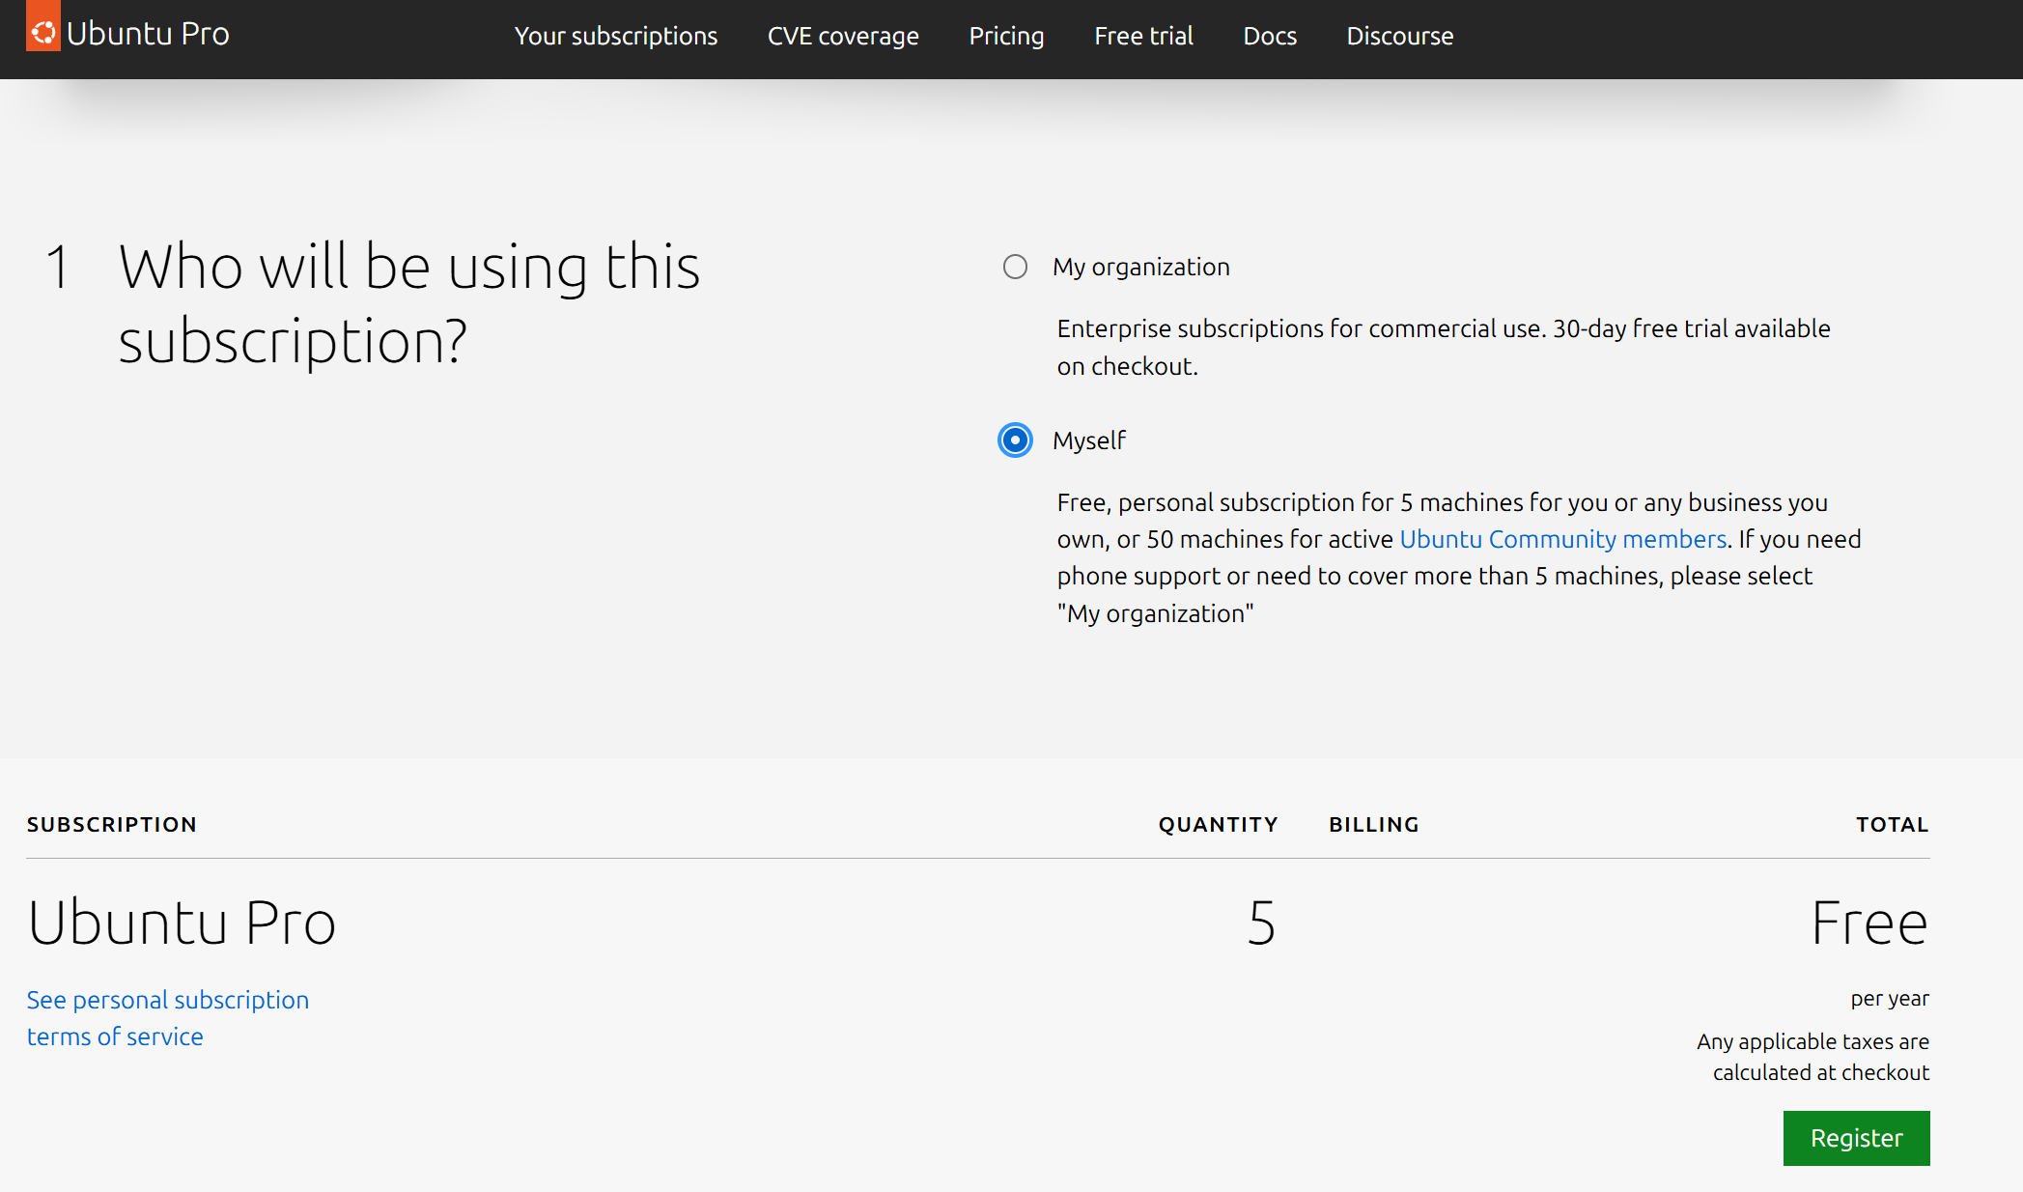Image resolution: width=2023 pixels, height=1192 pixels.
Task: Open Your subscriptions menu item
Action: click(616, 36)
